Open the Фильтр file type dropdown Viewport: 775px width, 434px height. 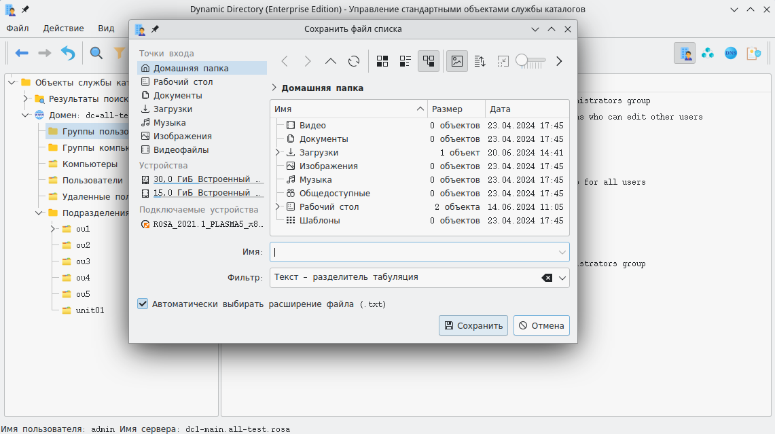click(x=562, y=278)
